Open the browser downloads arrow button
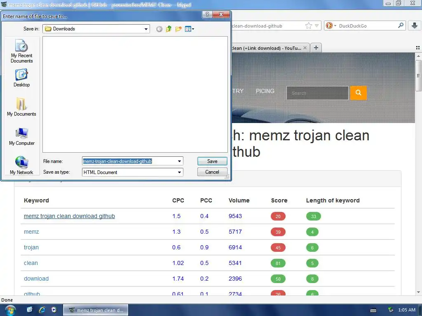Image resolution: width=422 pixels, height=316 pixels. pyautogui.click(x=415, y=26)
